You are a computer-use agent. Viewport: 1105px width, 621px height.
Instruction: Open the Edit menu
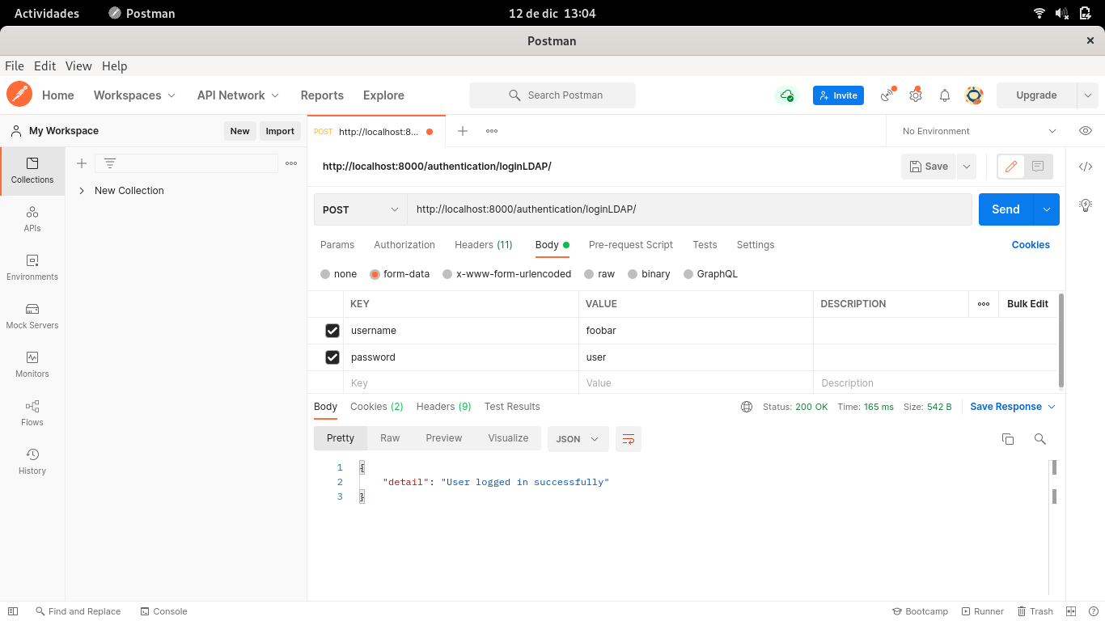(44, 66)
